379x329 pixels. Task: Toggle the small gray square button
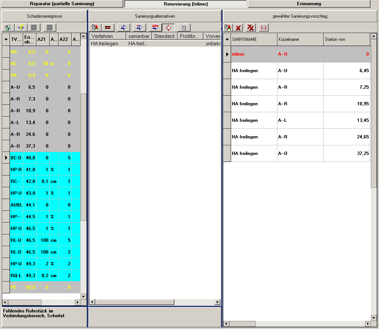tap(50, 28)
